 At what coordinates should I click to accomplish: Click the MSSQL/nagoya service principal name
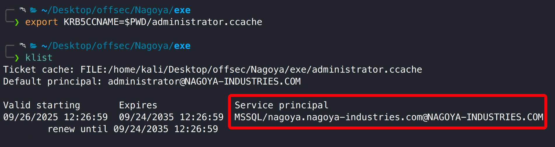389,117
